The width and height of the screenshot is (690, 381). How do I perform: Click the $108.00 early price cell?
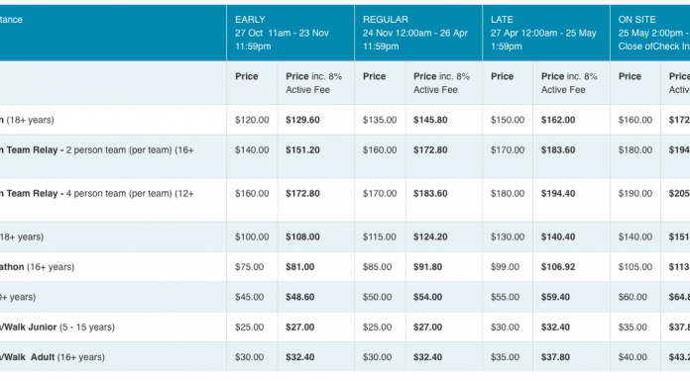point(302,238)
